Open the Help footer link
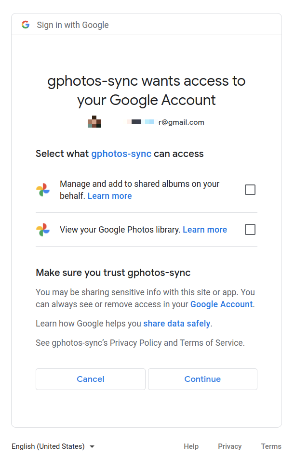Image resolution: width=295 pixels, height=457 pixels. 191,446
